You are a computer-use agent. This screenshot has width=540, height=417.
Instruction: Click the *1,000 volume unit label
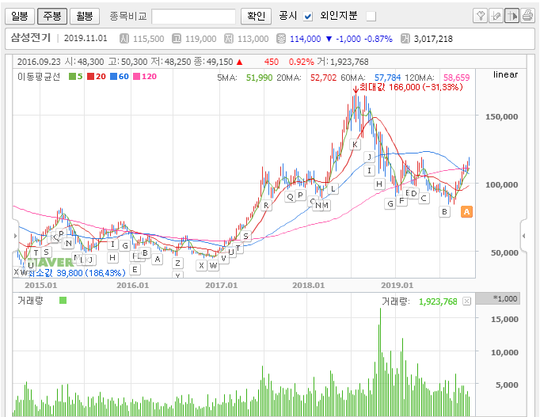click(505, 298)
